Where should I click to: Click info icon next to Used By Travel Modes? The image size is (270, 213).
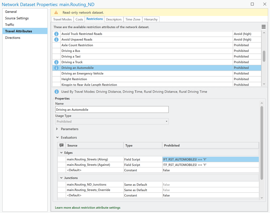(56, 92)
